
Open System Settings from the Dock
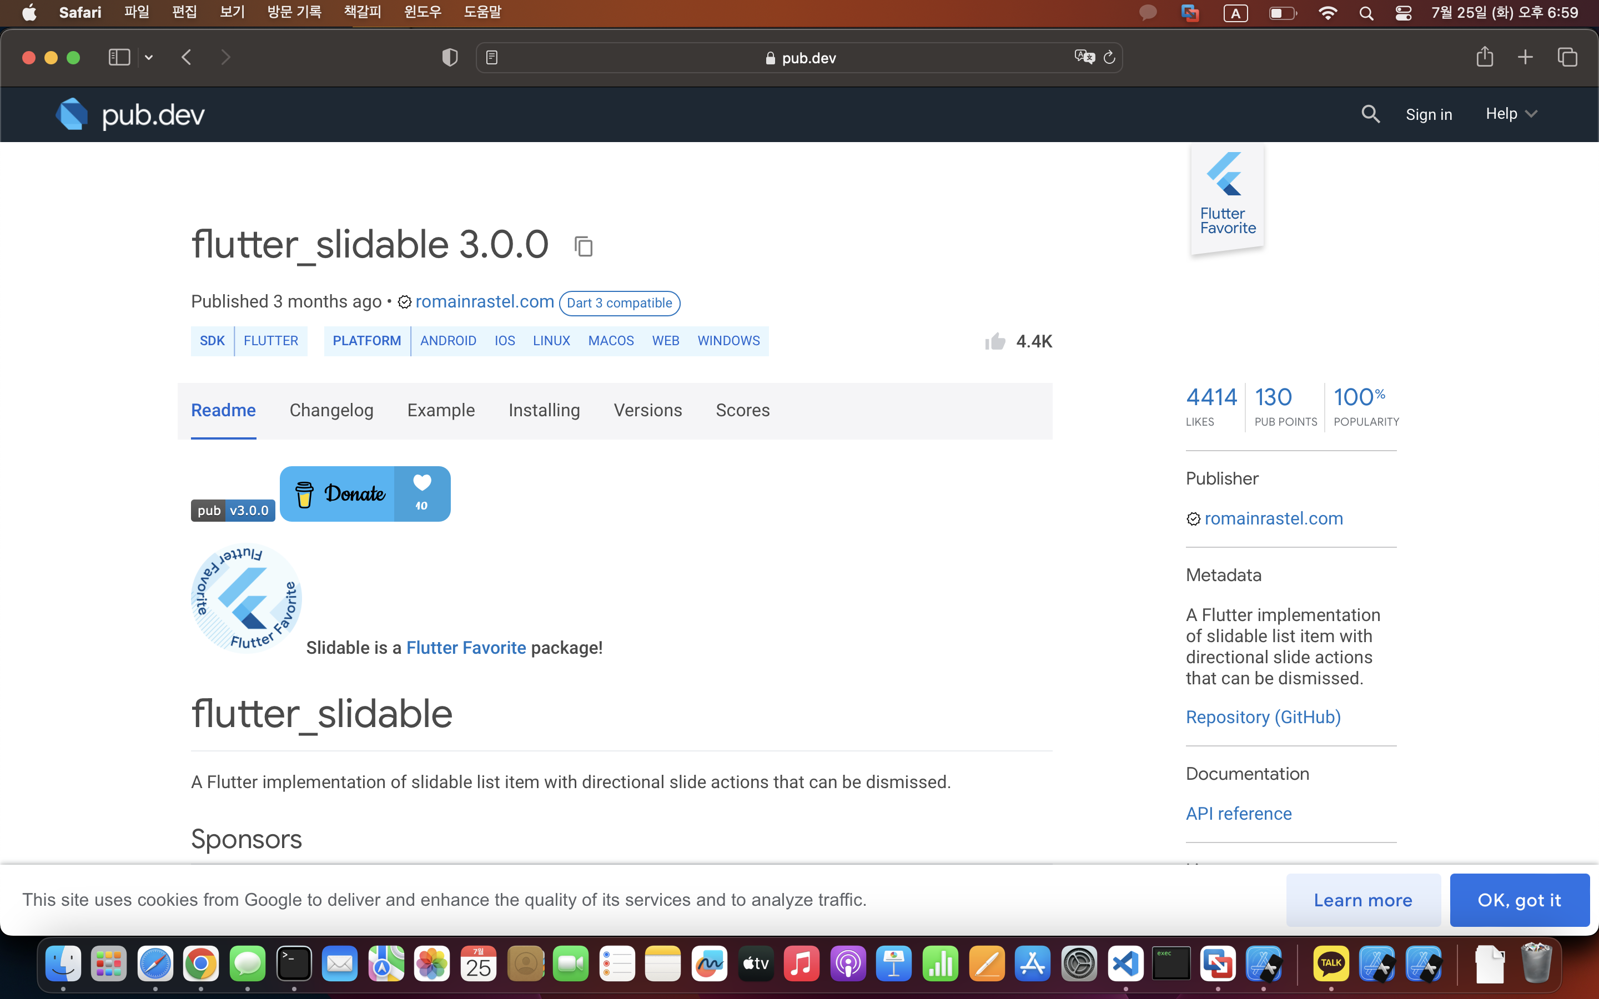click(x=1079, y=964)
